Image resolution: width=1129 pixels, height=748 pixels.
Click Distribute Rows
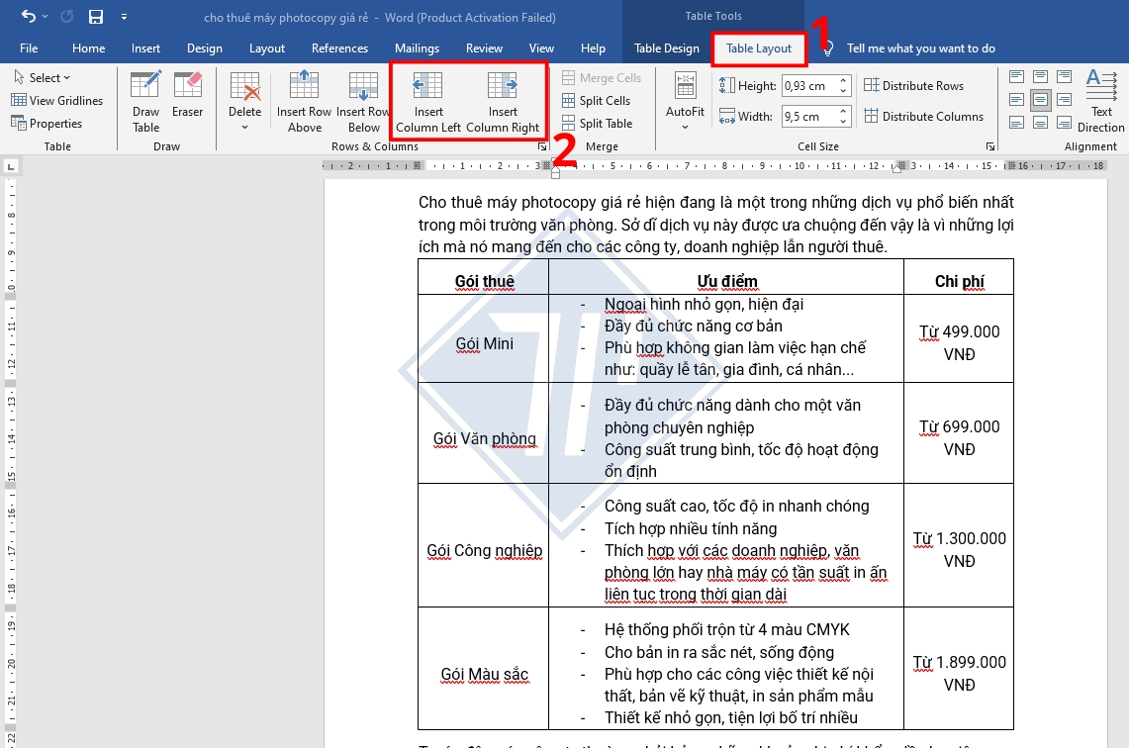point(913,86)
